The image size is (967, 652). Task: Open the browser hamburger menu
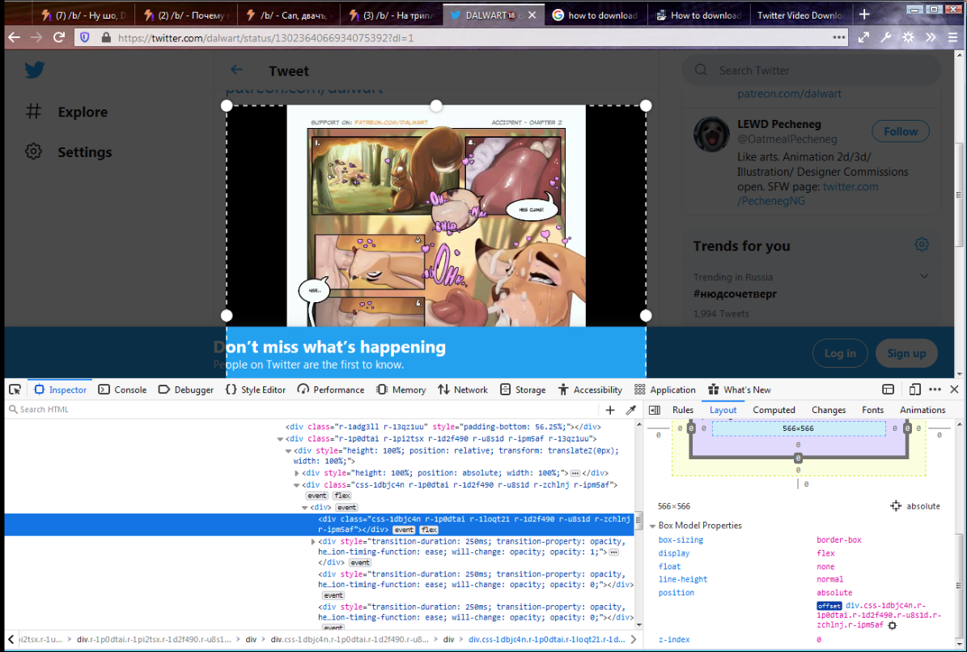click(952, 38)
